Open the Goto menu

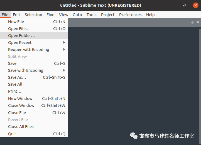[x=77, y=15]
